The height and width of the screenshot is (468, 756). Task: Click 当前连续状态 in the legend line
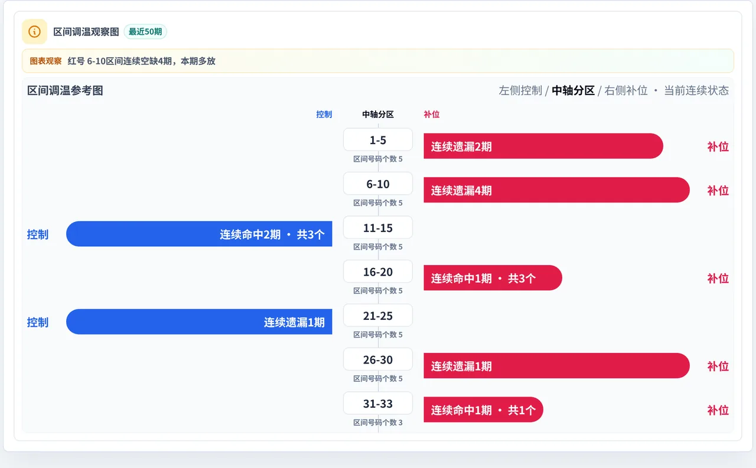[696, 90]
